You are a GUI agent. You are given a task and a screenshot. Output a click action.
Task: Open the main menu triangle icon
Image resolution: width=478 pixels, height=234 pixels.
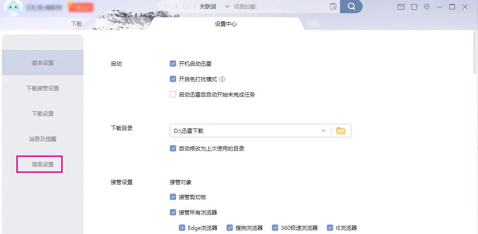point(426,7)
